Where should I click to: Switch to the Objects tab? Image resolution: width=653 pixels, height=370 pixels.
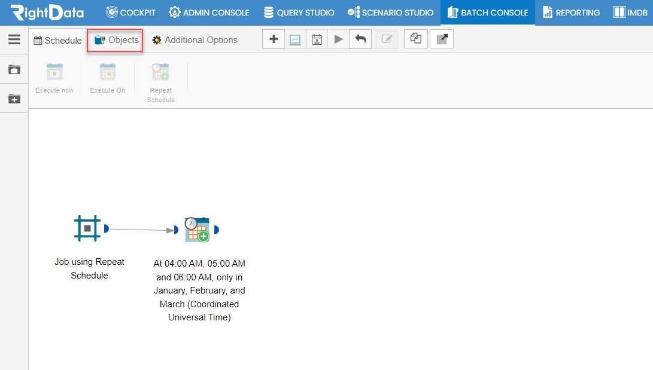click(x=116, y=40)
